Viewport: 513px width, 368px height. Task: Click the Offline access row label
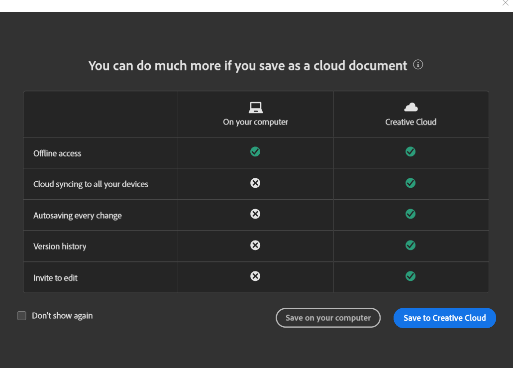coord(57,153)
